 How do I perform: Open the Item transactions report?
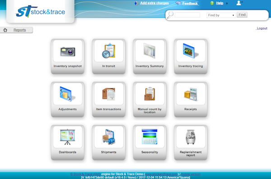pyautogui.click(x=108, y=100)
